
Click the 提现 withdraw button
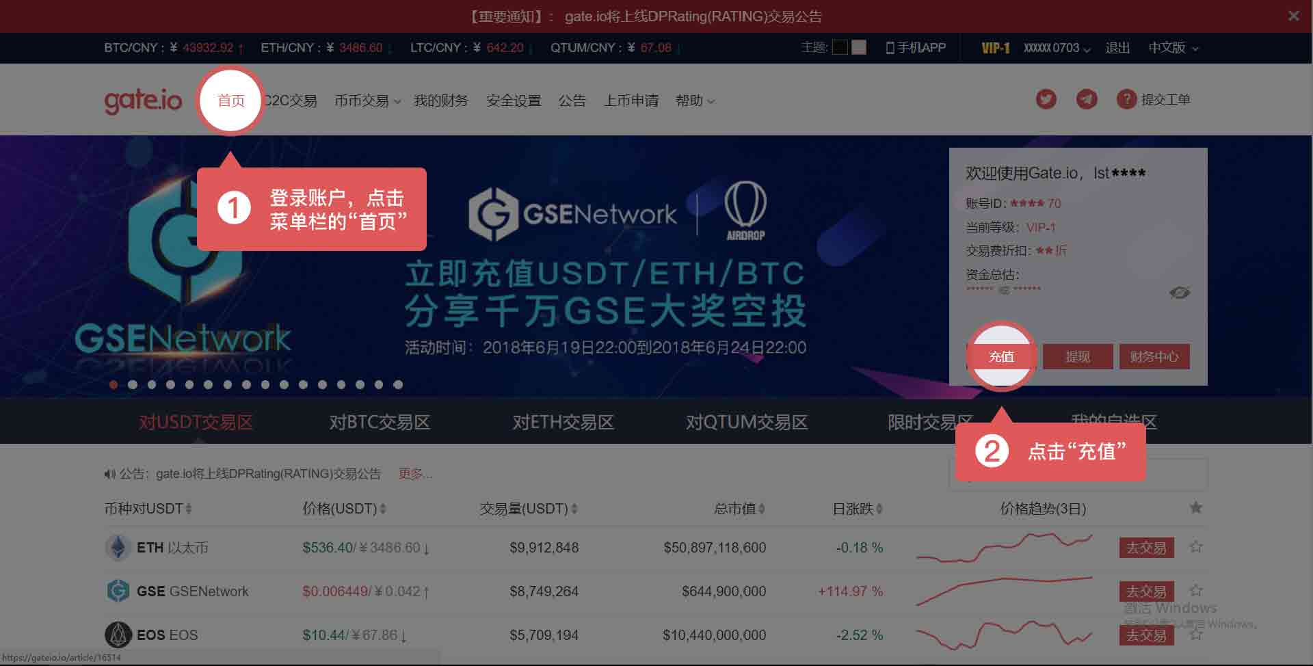(1078, 356)
